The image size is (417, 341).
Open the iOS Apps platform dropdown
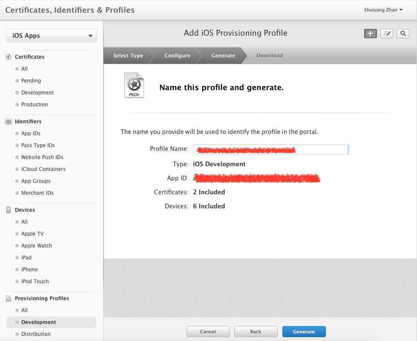(x=52, y=36)
